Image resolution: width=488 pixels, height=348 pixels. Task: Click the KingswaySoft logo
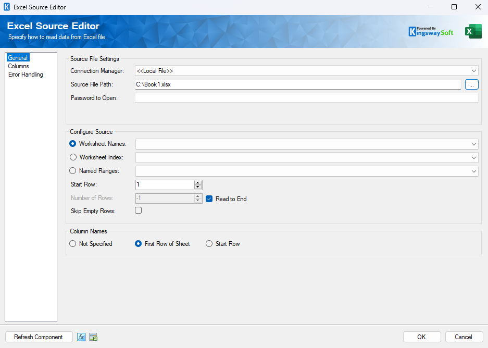[x=431, y=32]
